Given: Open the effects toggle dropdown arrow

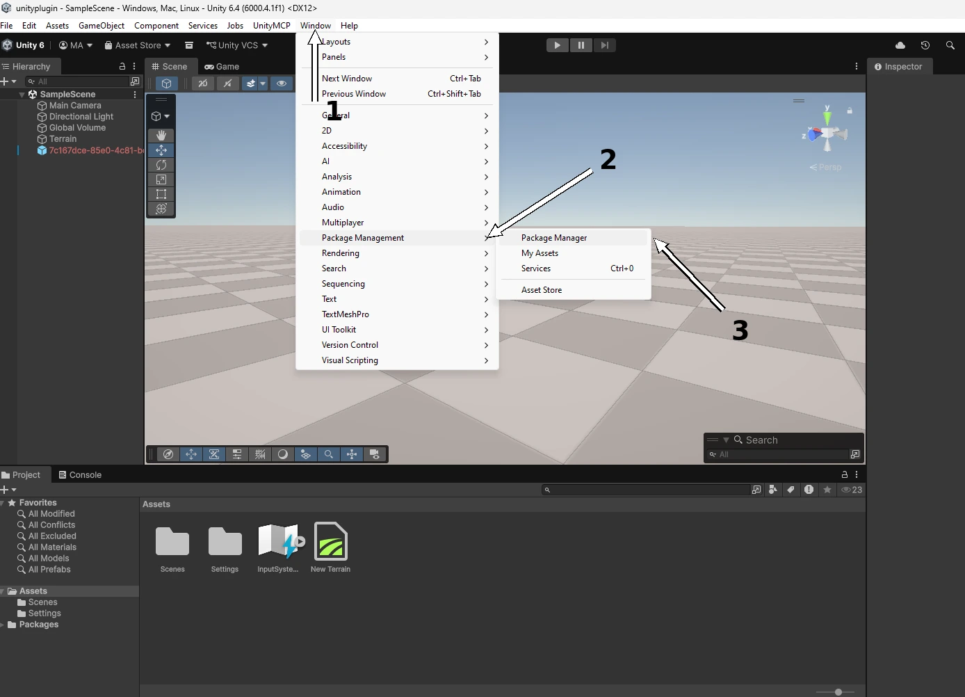Looking at the screenshot, I should (263, 83).
